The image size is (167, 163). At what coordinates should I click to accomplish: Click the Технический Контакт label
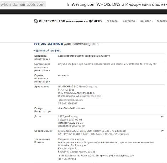[x=42, y=140]
